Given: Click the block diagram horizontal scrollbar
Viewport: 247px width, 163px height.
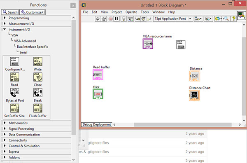Looking at the screenshot, I should 183,125.
